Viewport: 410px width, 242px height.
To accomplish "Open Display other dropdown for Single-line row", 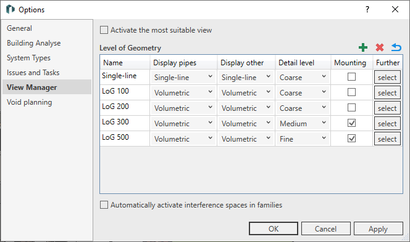I will (246, 77).
